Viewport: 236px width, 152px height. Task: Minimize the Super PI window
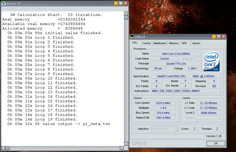pyautogui.click(x=116, y=4)
